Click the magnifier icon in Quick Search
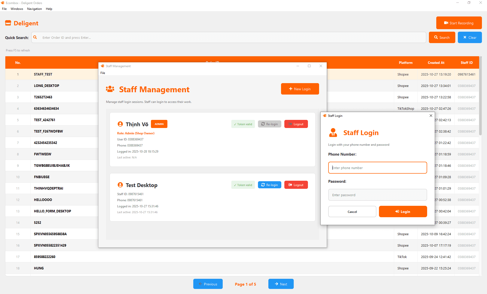This screenshot has height=294, width=487. 35,37
